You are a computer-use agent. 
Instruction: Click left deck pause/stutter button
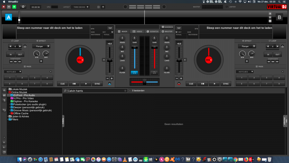click(74, 84)
